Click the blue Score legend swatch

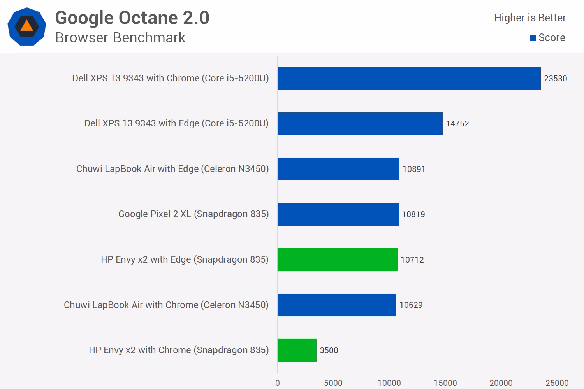533,38
